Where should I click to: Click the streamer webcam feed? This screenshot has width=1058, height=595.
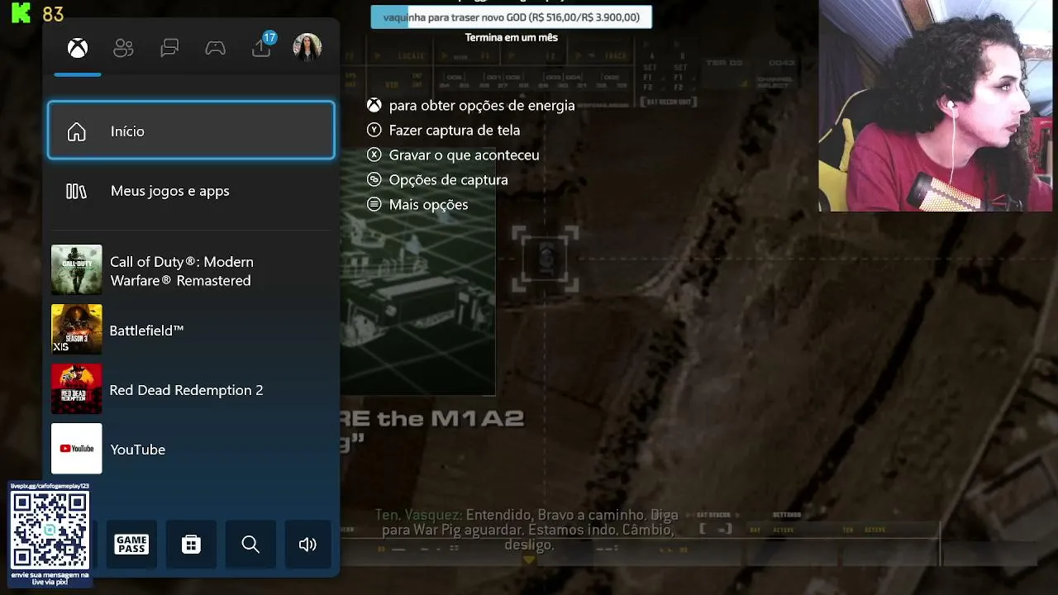(x=936, y=106)
